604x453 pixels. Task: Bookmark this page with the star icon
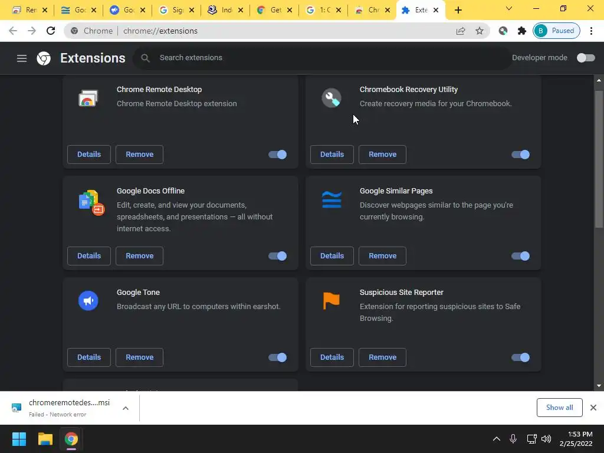pos(479,31)
